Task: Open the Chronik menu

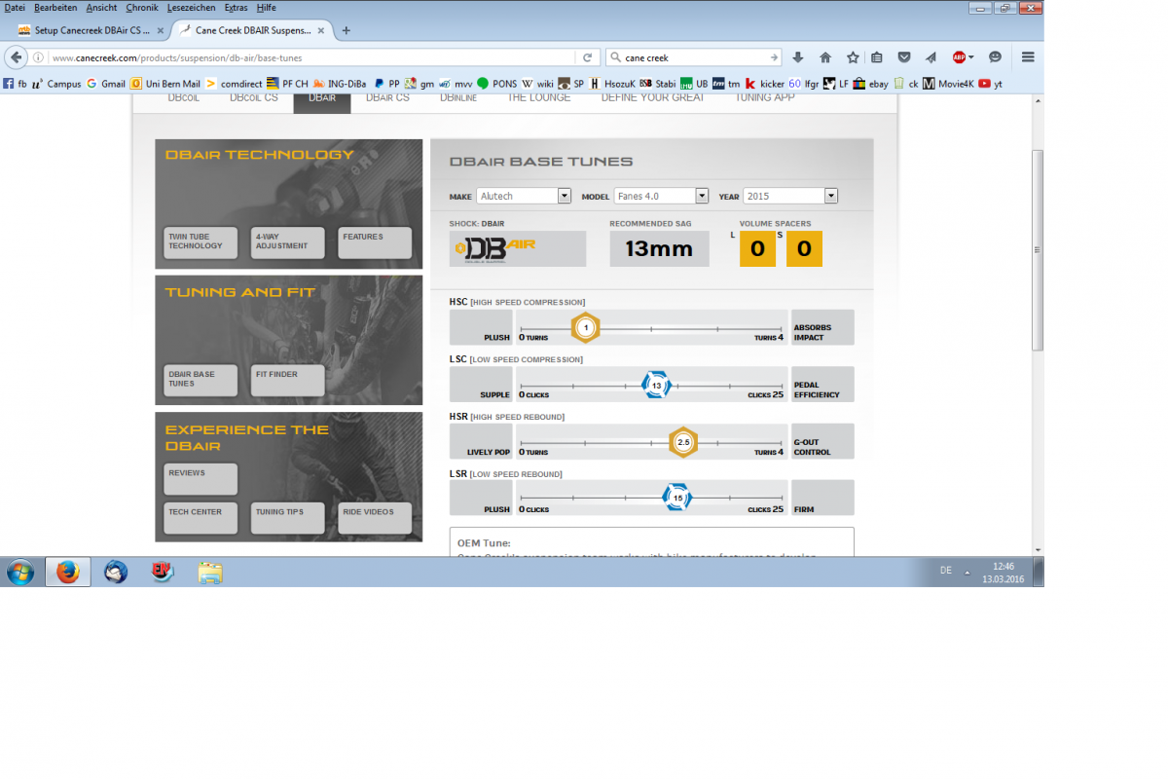Action: coord(142,7)
